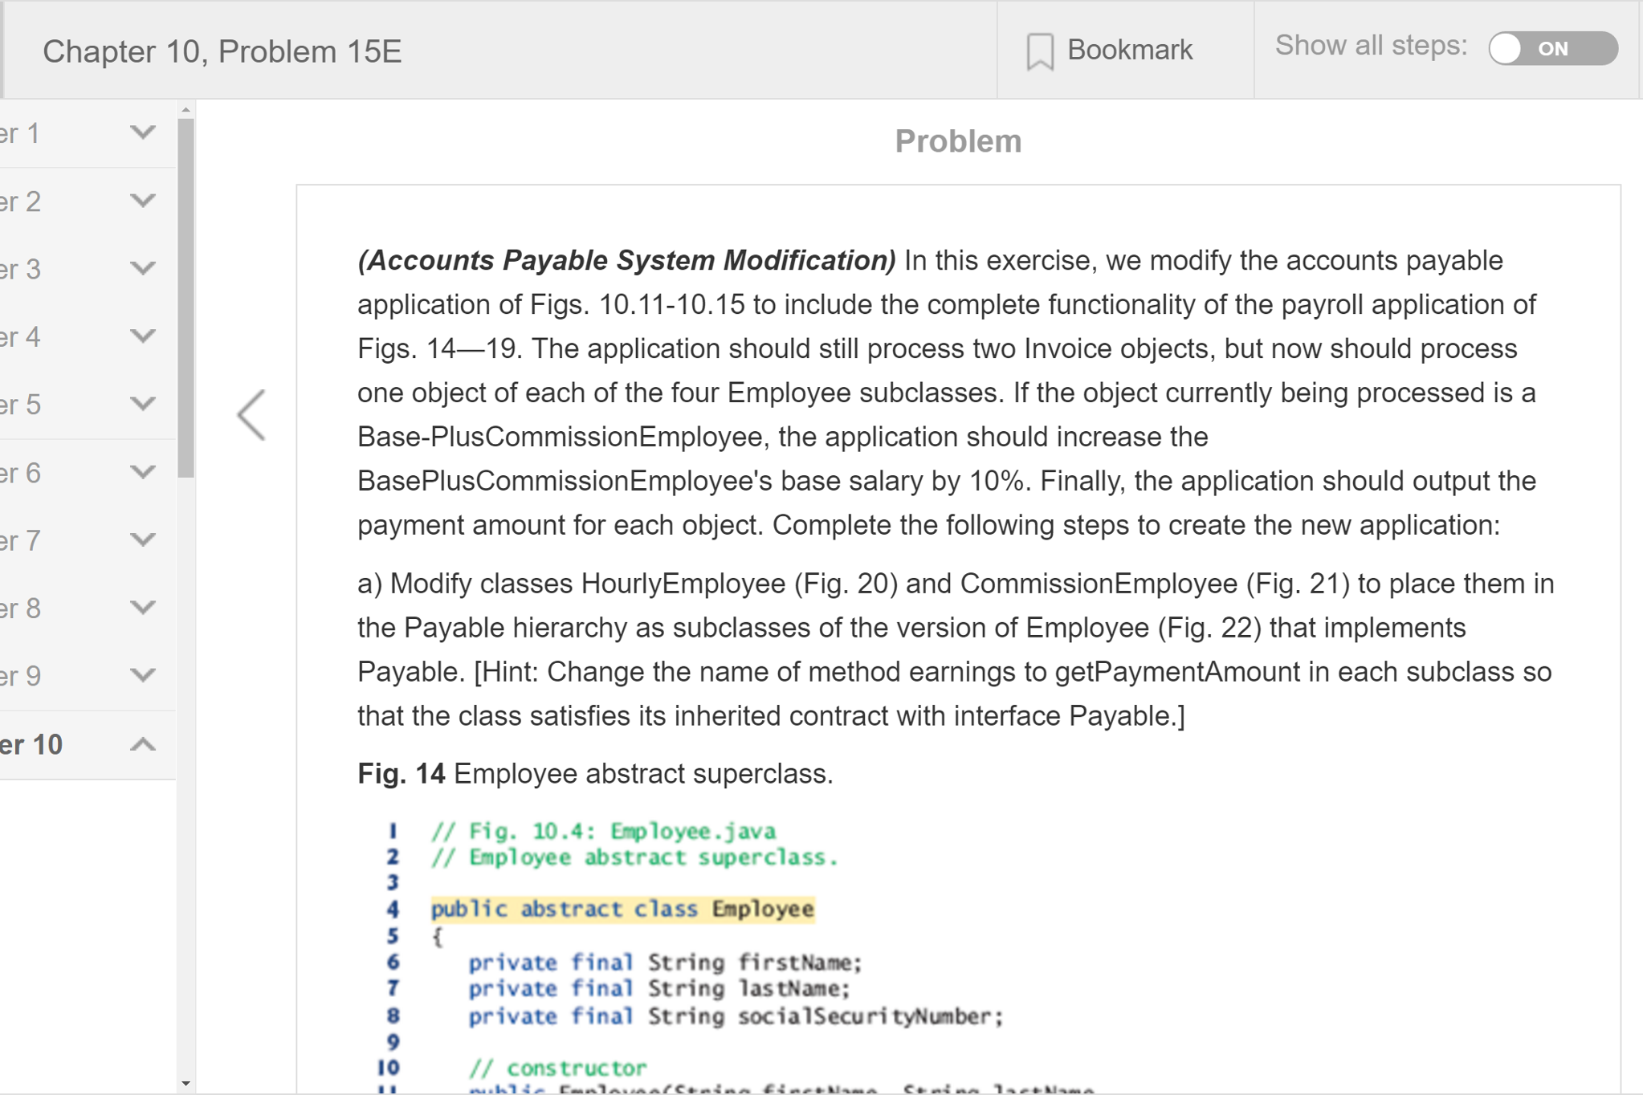
Task: Click the sidebar scrollbar thumb
Action: coord(186,298)
